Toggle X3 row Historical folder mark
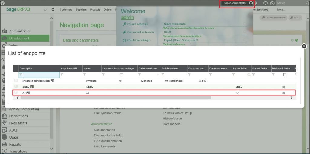Screen dimensions: 310x154 [283, 93]
